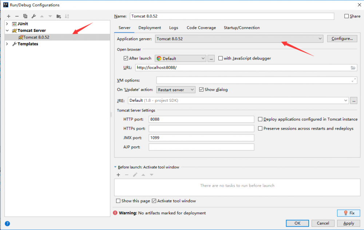
Task: Click the JUnit icon in tree
Action: (x=15, y=24)
